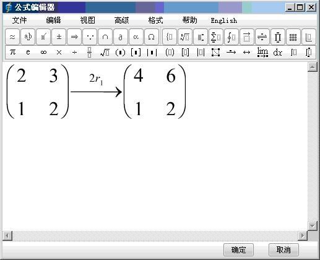Image resolution: width=320 pixels, height=260 pixels.
Task: Open the matrix templates palette
Action: 293,37
